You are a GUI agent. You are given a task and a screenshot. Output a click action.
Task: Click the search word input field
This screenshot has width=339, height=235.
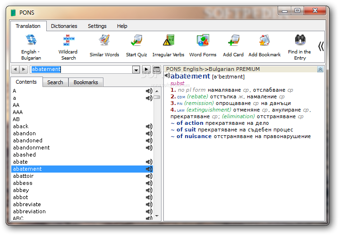81,70
